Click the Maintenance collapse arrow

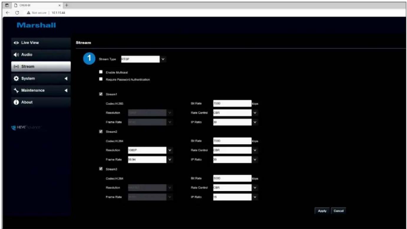coord(66,90)
